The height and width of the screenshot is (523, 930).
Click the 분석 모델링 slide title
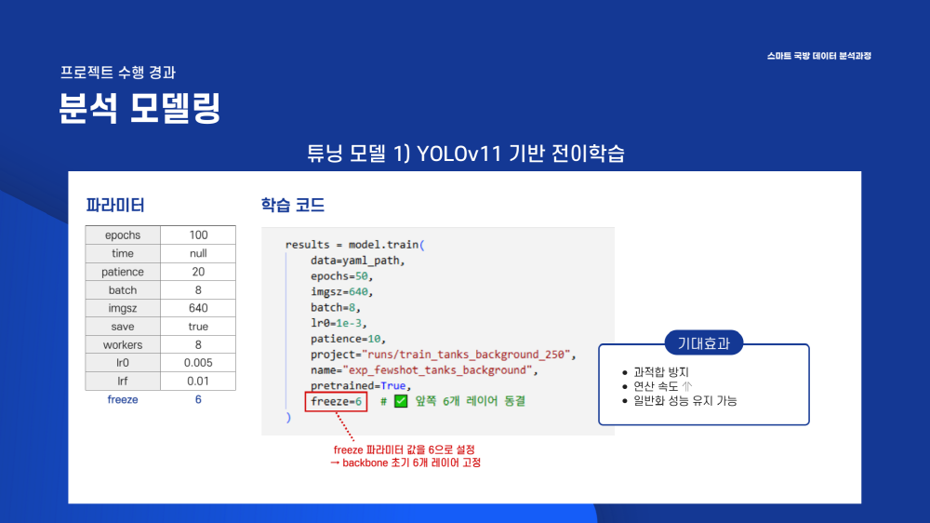pos(139,108)
